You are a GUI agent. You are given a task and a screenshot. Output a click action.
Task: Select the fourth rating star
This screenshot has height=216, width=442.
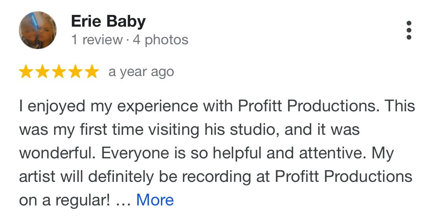75,72
